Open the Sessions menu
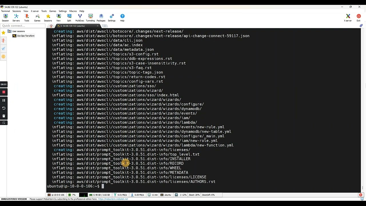The image size is (366, 206). 17,11
